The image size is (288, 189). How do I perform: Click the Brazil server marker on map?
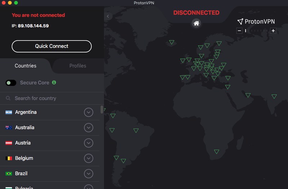(x=136, y=130)
